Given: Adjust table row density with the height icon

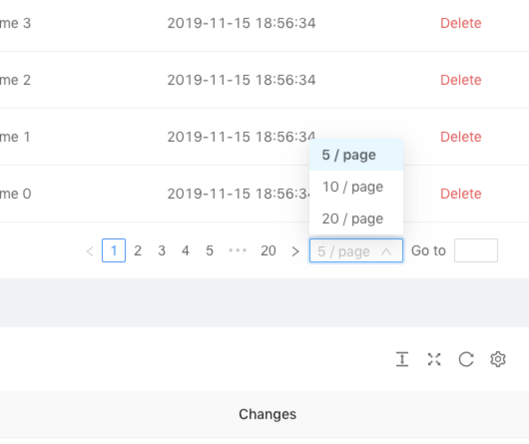Looking at the screenshot, I should pos(402,359).
